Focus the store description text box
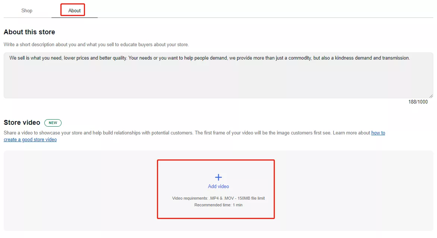Image resolution: width=437 pixels, height=238 pixels. [218, 80]
